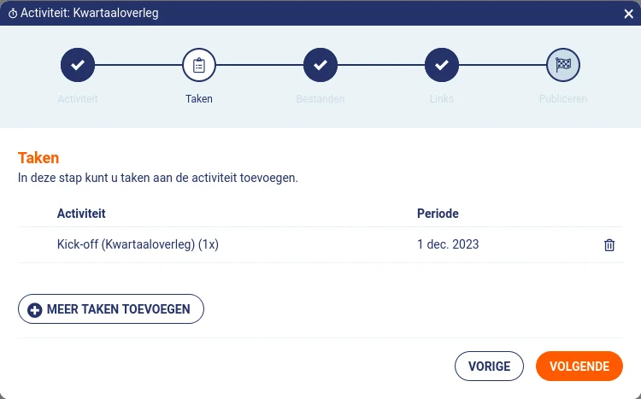
Task: Click the Publiceren step label
Action: pos(563,99)
